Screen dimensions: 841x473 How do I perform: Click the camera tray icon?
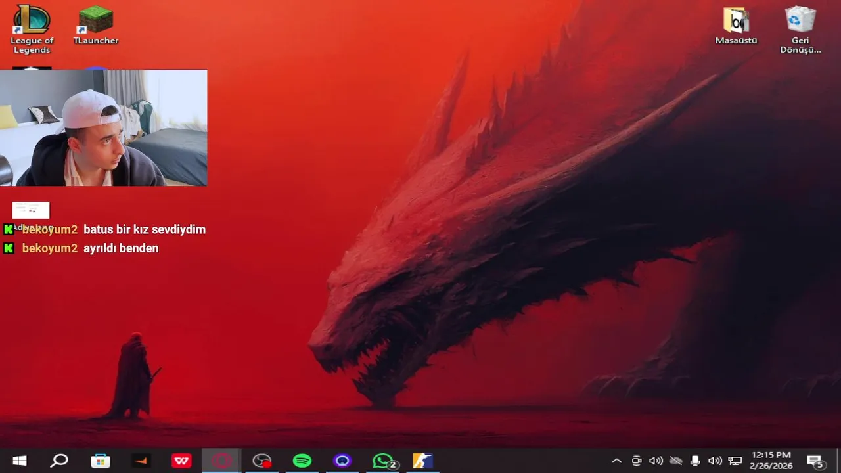click(636, 461)
